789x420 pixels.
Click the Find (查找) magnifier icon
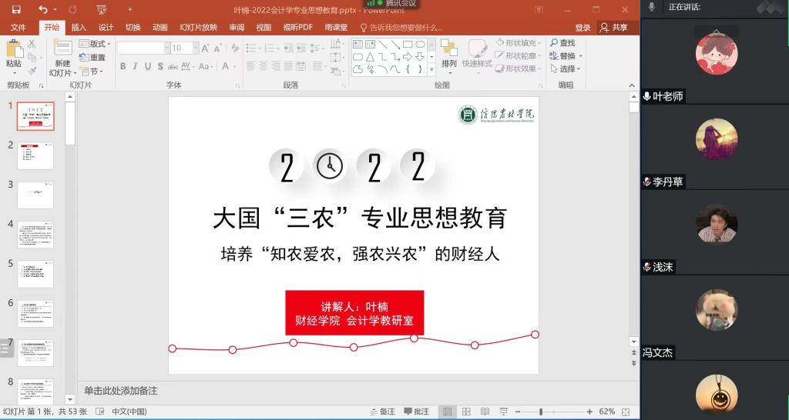pos(554,43)
